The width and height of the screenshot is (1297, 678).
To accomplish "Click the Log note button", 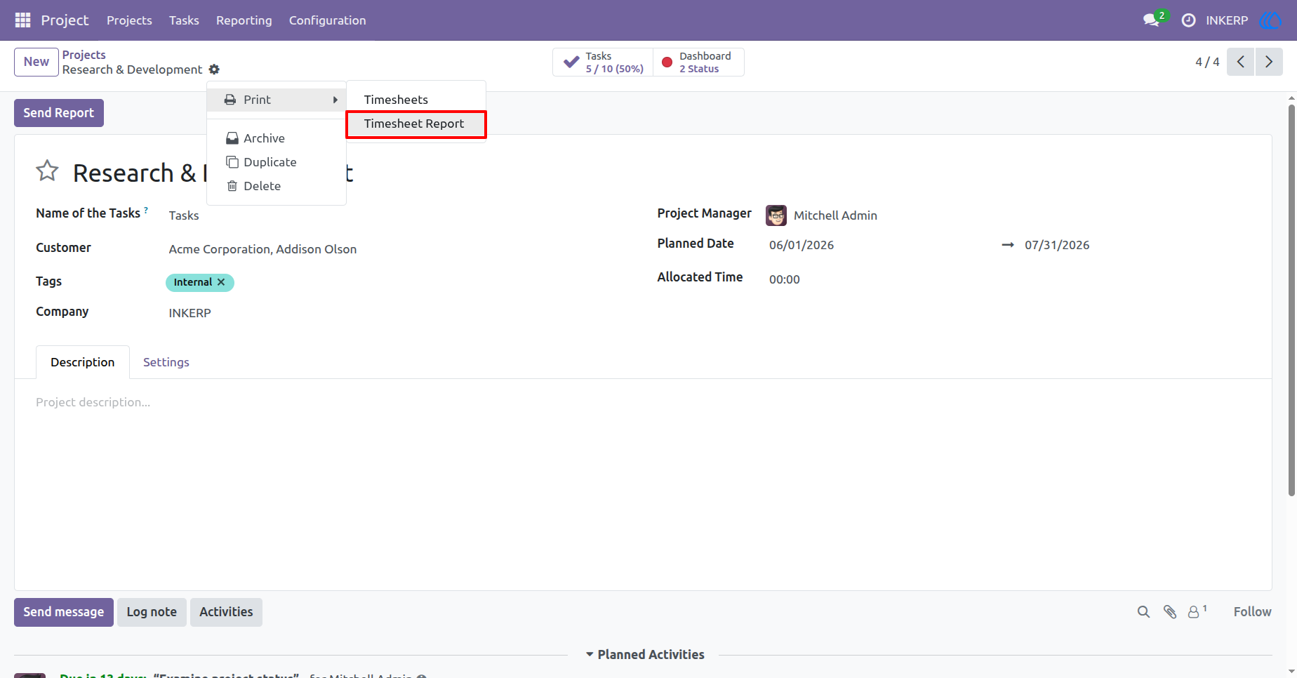I will (x=152, y=612).
